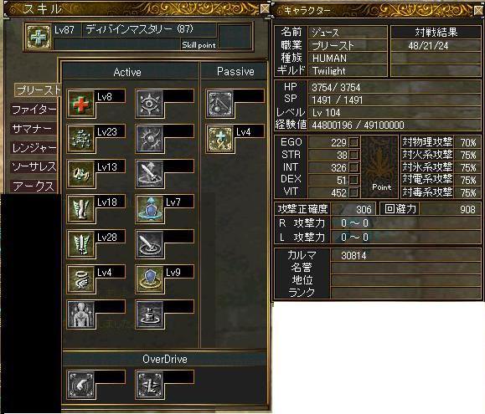This screenshot has height=414, width=485.
Task: Tick the INT stat point box
Action: pyautogui.click(x=353, y=167)
